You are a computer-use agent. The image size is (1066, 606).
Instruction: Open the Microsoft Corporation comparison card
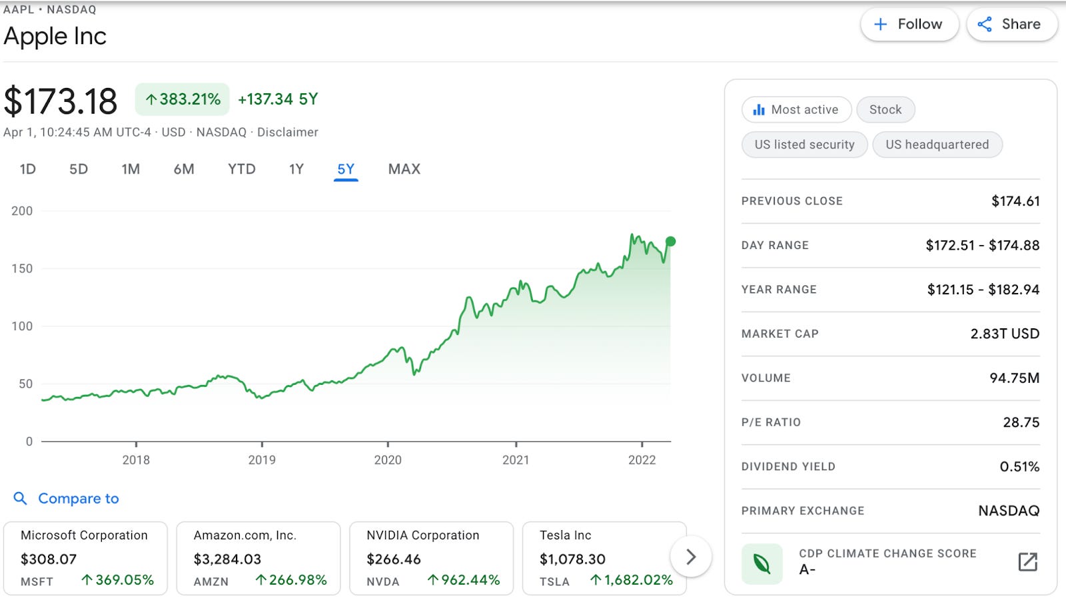point(85,558)
